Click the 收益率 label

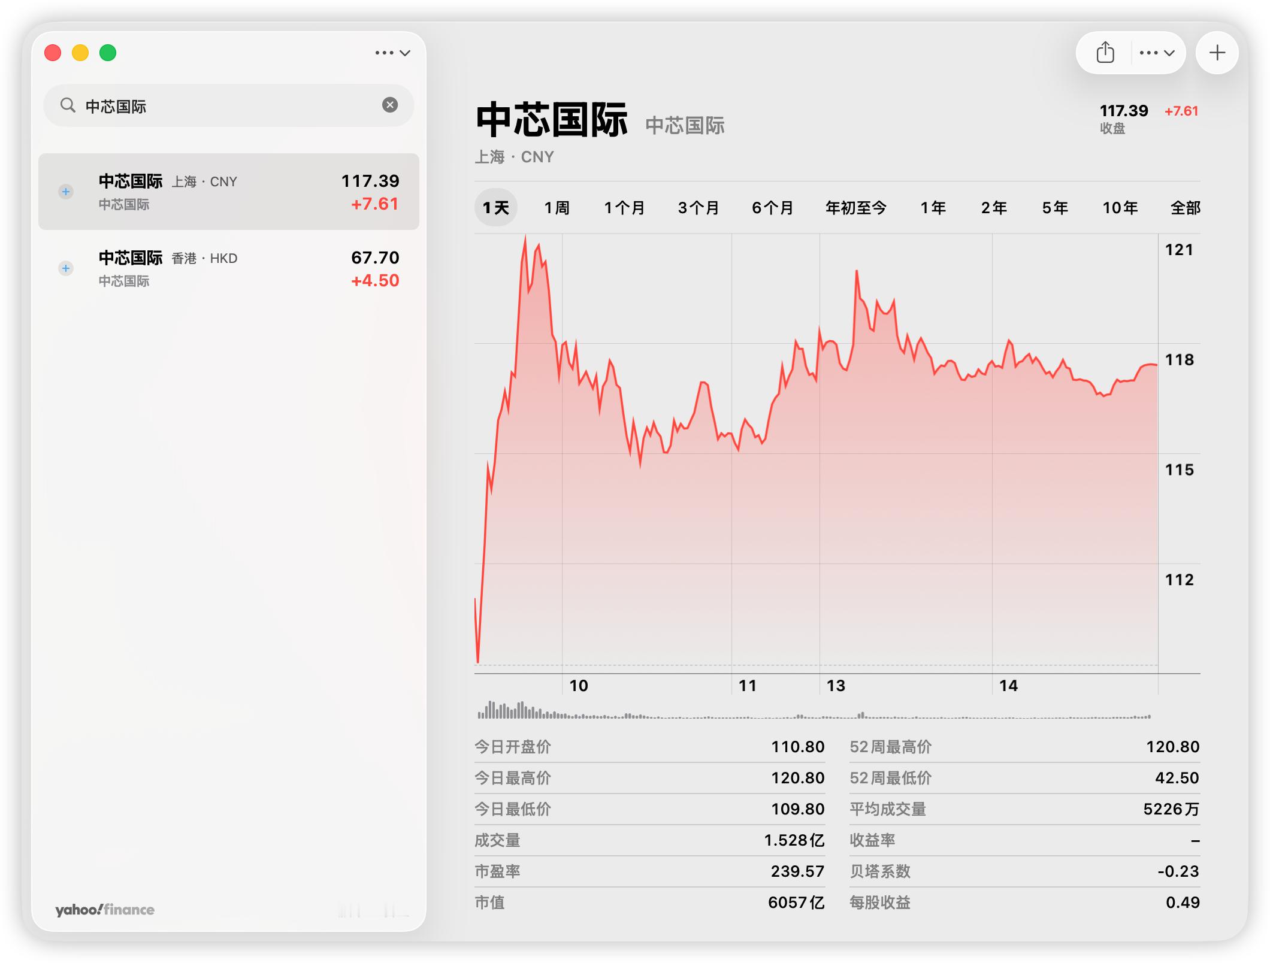[872, 840]
